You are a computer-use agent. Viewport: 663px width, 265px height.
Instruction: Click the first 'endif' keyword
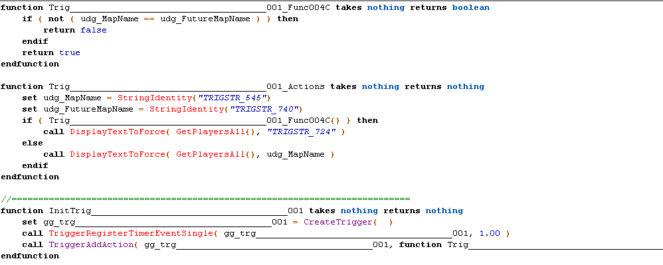point(35,41)
